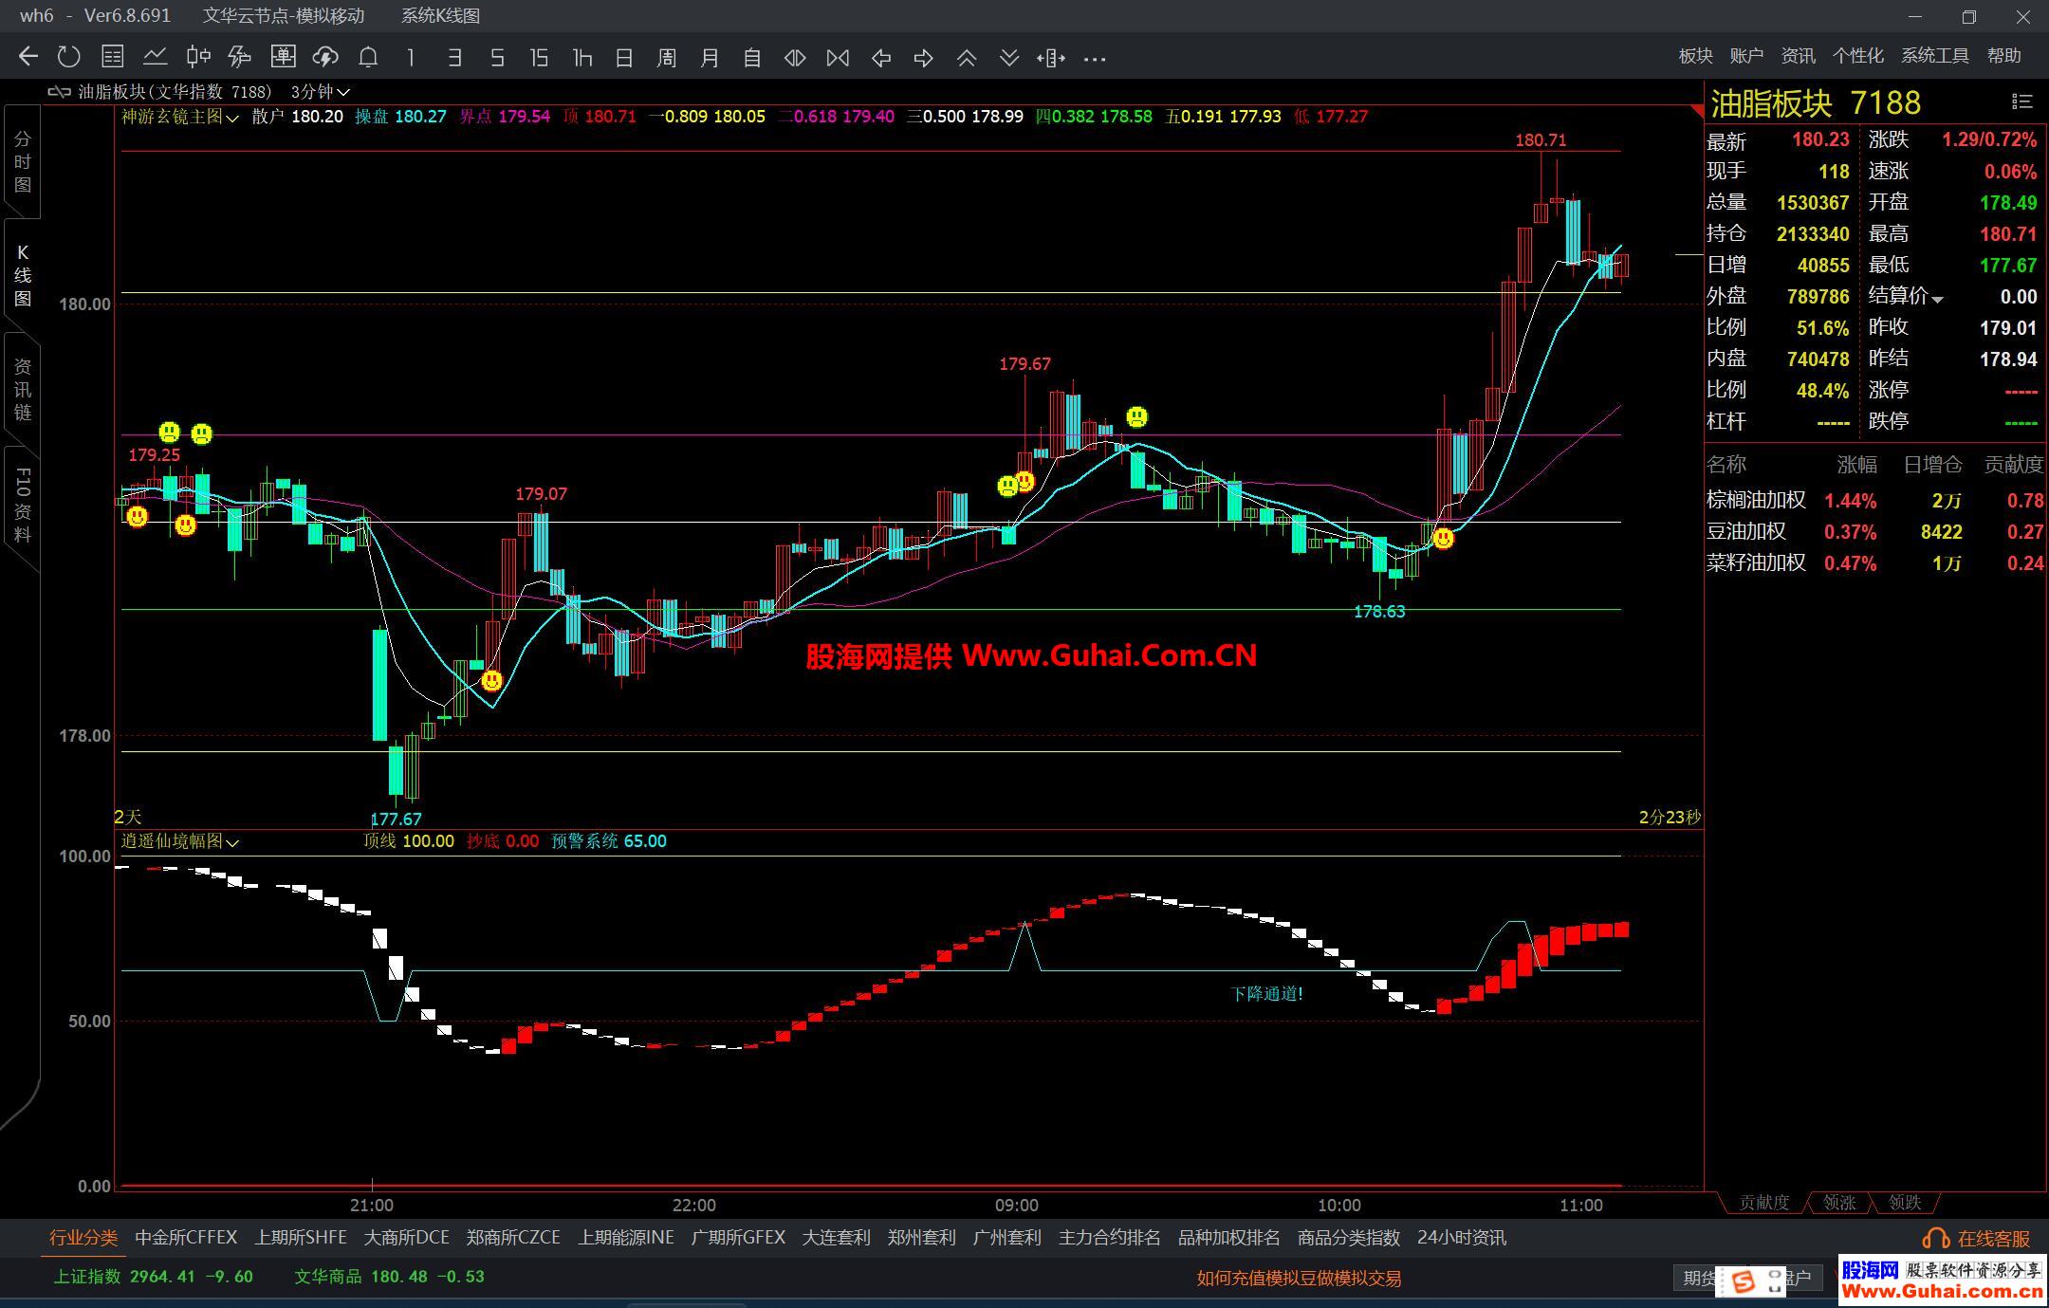Screen dimensions: 2049x1308
Task: Click the cloud lightning icon
Action: [x=325, y=57]
